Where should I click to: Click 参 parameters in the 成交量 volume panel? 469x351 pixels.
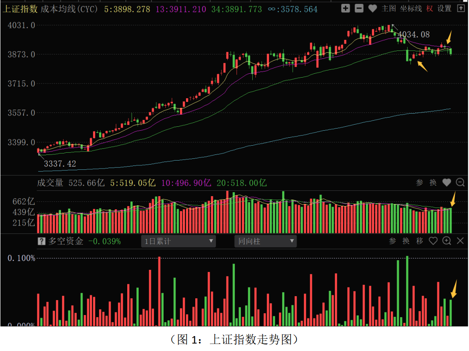(x=420, y=183)
